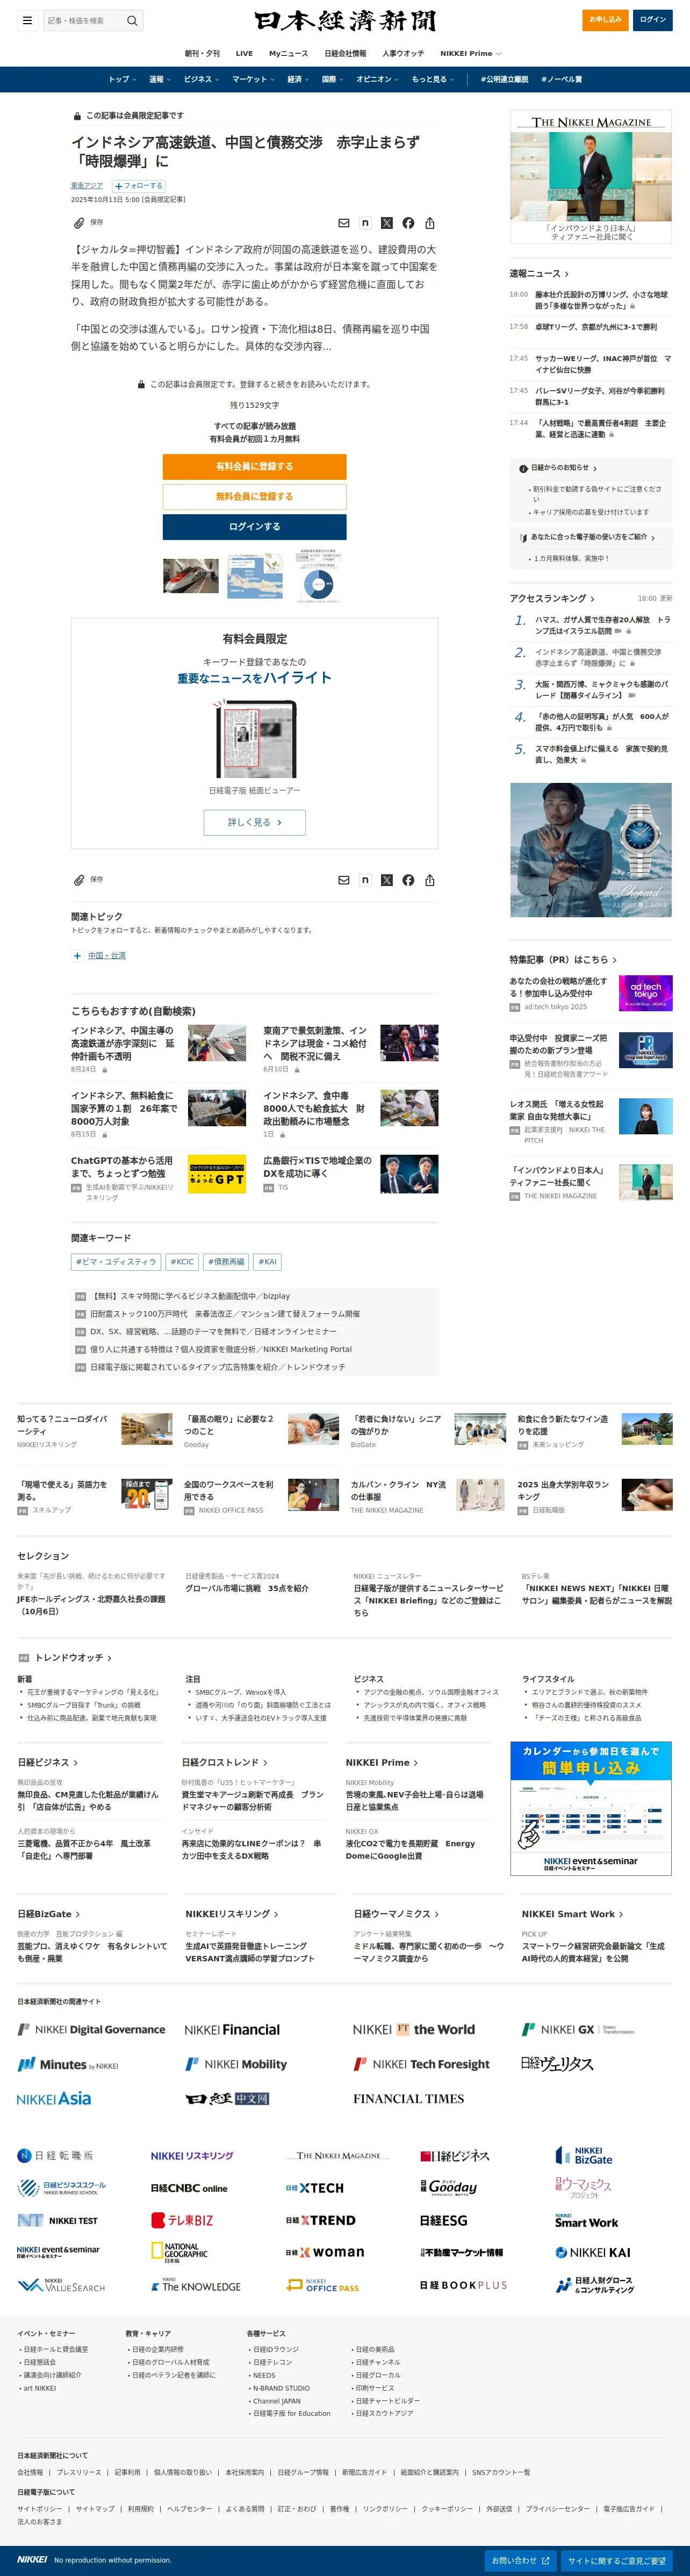Open the map graphic thumbnail
The image size is (690, 2576).
tap(255, 577)
